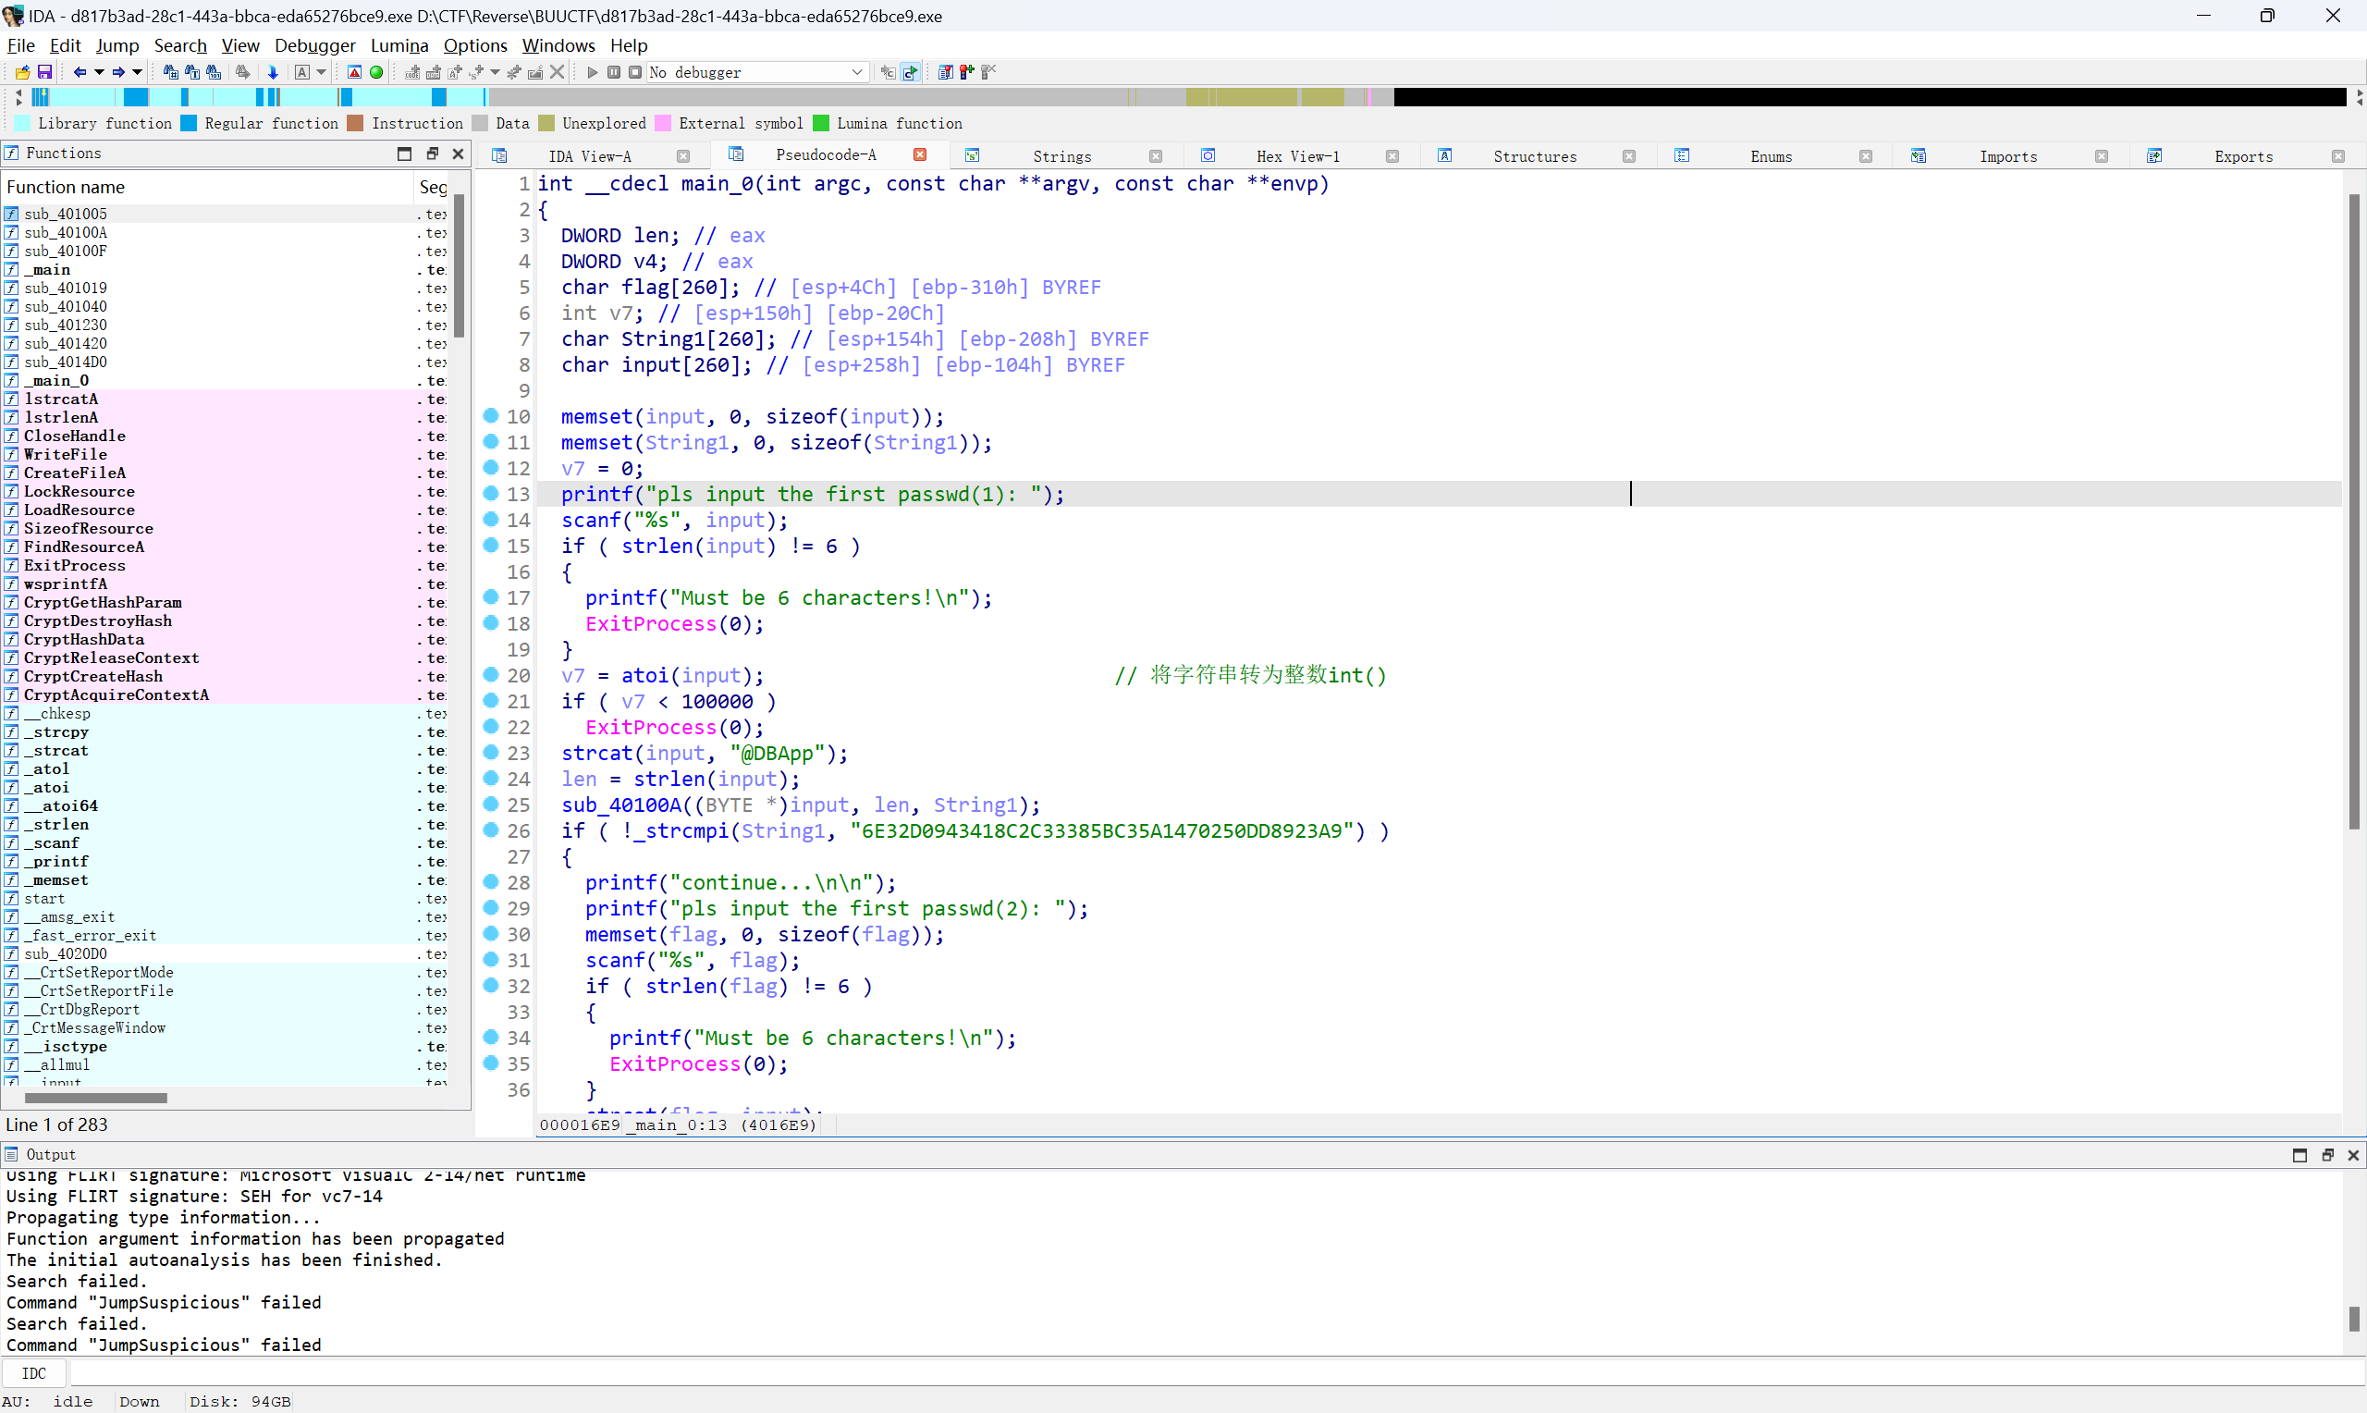Click the binoculars search-immediate-value icon
The height and width of the screenshot is (1413, 2367).
point(170,72)
